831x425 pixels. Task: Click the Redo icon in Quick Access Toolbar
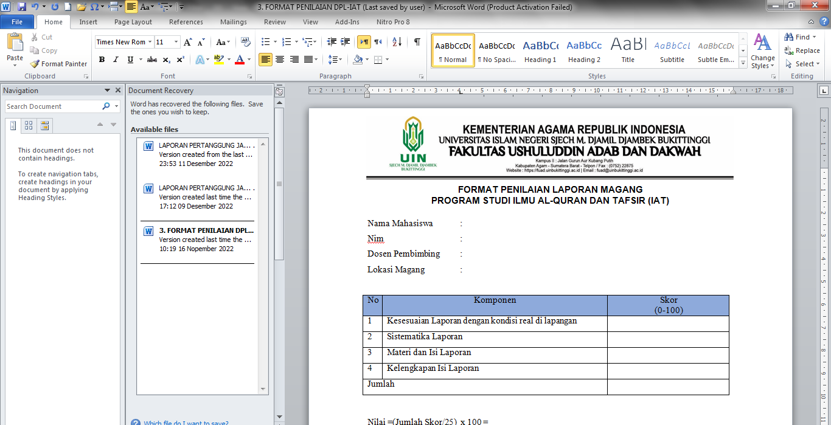tap(55, 7)
